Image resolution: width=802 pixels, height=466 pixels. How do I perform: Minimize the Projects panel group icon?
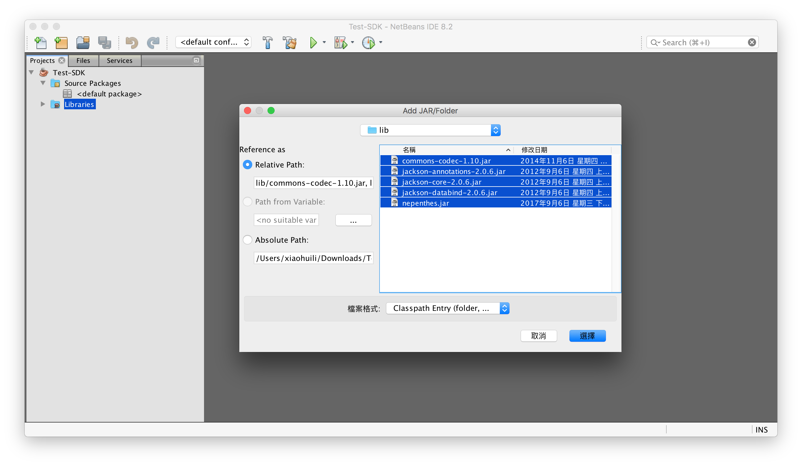[x=196, y=60]
